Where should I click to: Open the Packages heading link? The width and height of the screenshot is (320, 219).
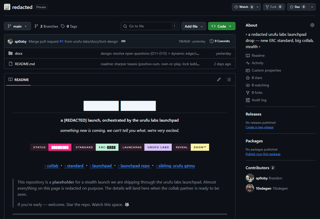click(x=254, y=141)
